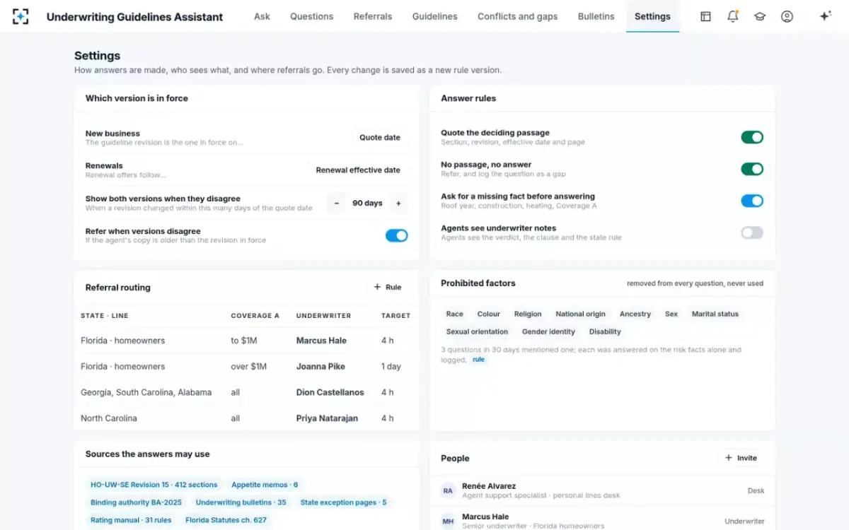Click the Disability factor chip

(605, 331)
